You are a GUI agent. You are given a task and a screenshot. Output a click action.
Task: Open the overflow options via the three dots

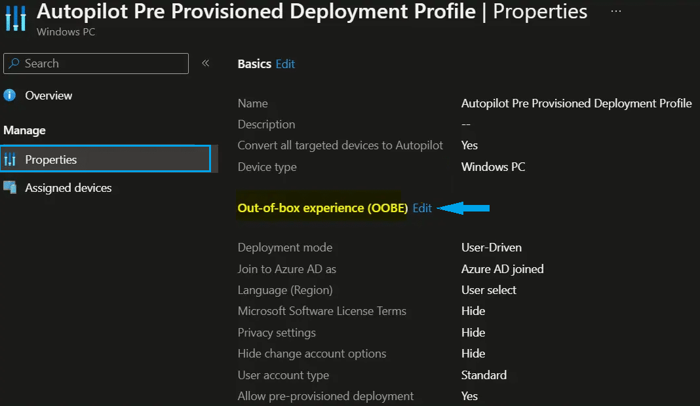(x=615, y=10)
